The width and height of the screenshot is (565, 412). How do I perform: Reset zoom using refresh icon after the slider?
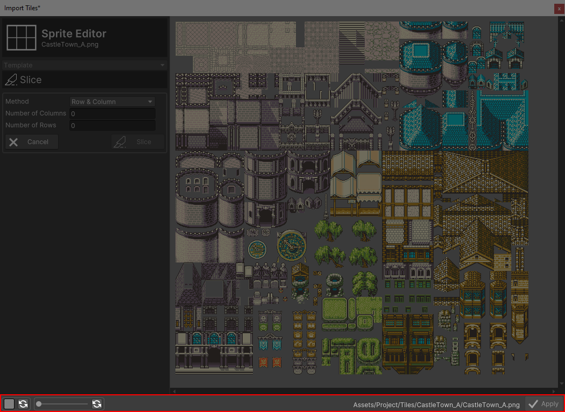coord(96,404)
